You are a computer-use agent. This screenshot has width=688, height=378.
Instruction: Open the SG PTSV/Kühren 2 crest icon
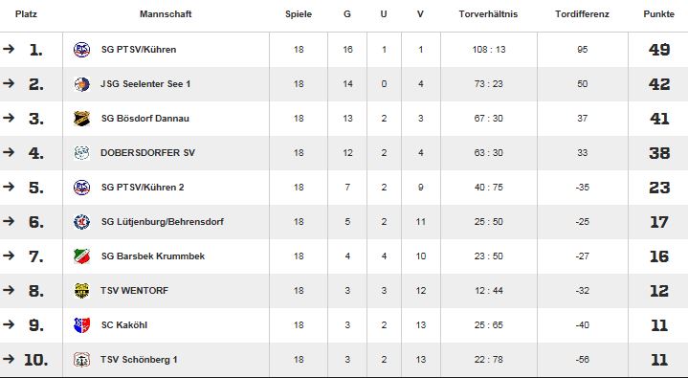click(x=82, y=188)
